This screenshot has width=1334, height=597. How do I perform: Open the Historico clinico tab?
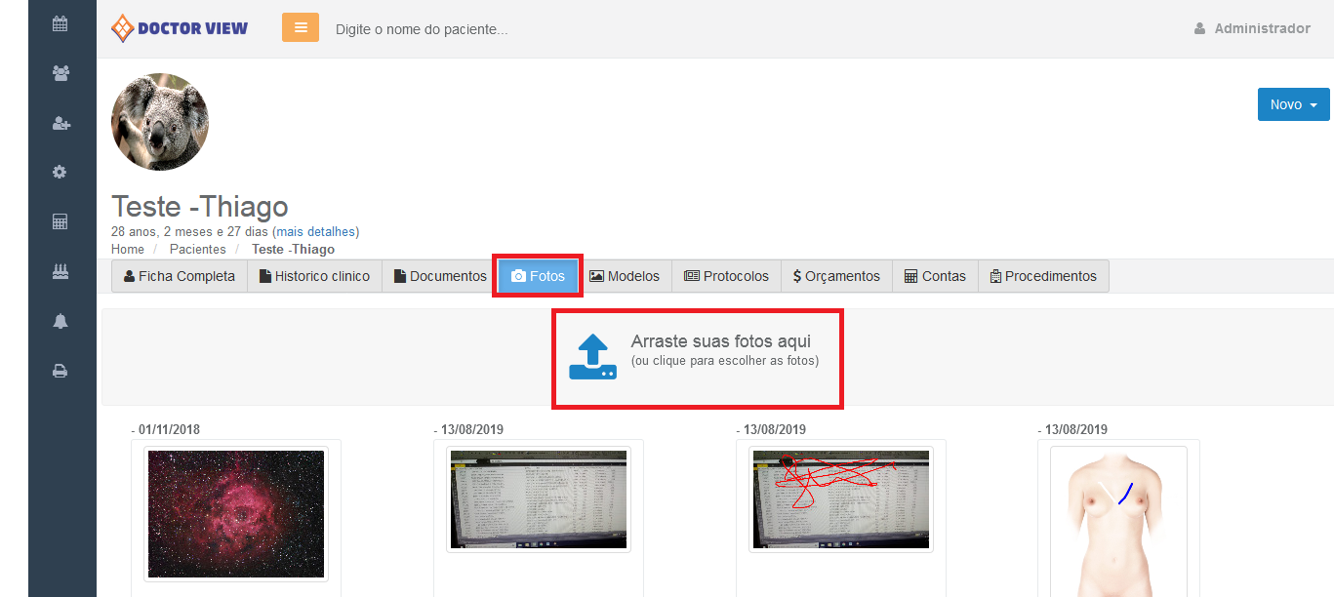click(314, 276)
